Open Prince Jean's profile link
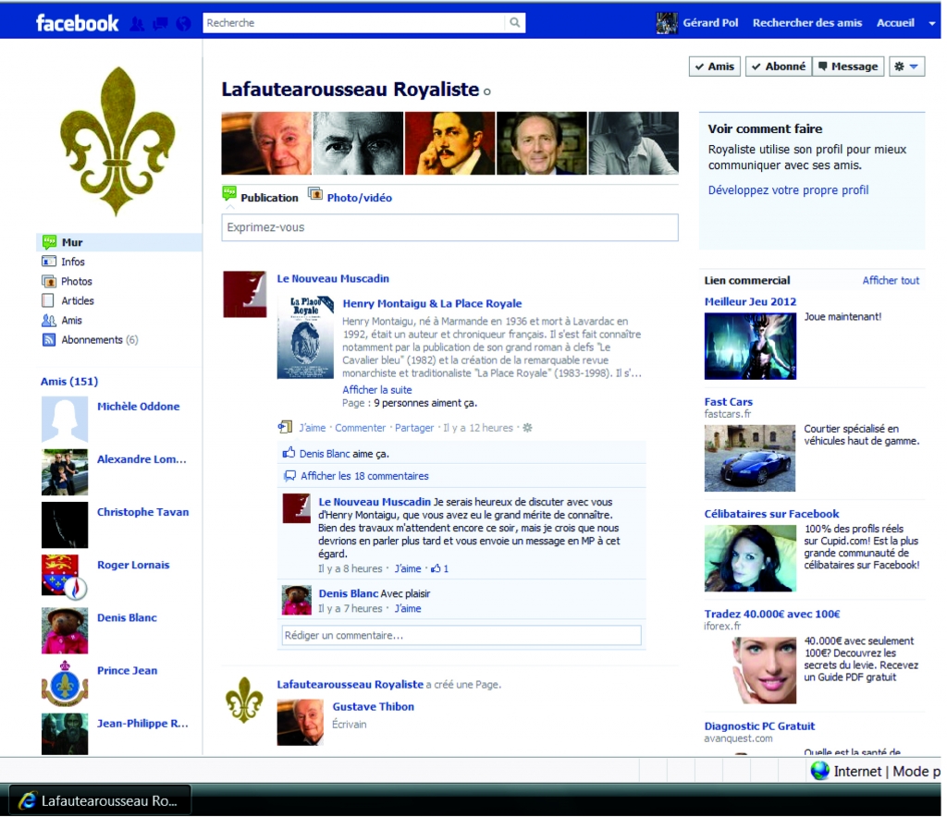The height and width of the screenshot is (817, 947). pyautogui.click(x=128, y=670)
